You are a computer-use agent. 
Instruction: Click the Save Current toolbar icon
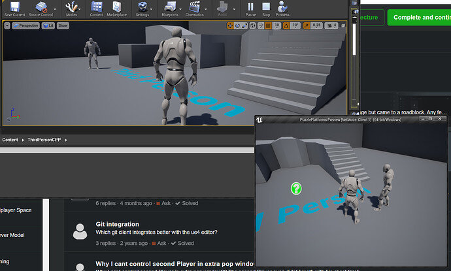click(14, 9)
